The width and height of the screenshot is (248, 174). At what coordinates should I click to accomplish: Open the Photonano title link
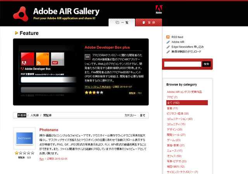point(49,130)
